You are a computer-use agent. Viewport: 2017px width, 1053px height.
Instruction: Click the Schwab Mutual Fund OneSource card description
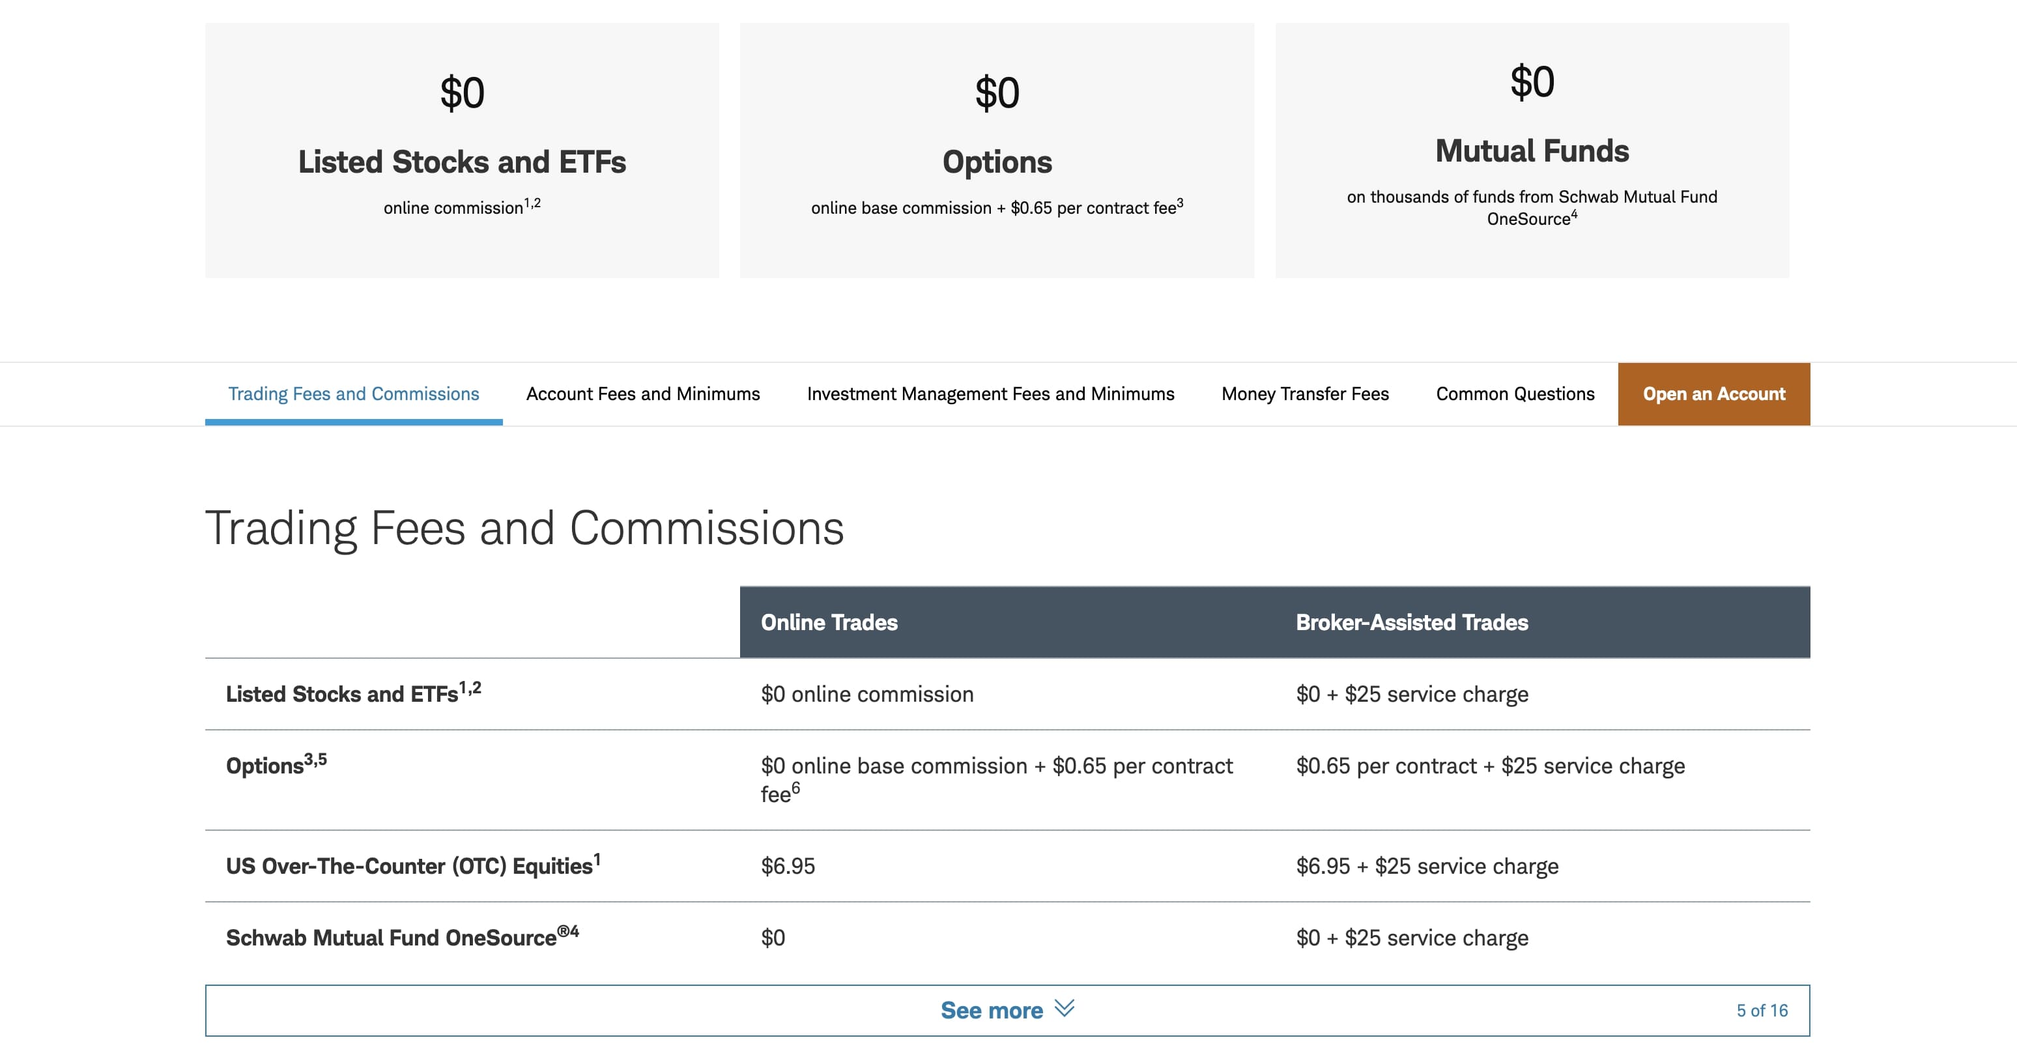click(1532, 207)
